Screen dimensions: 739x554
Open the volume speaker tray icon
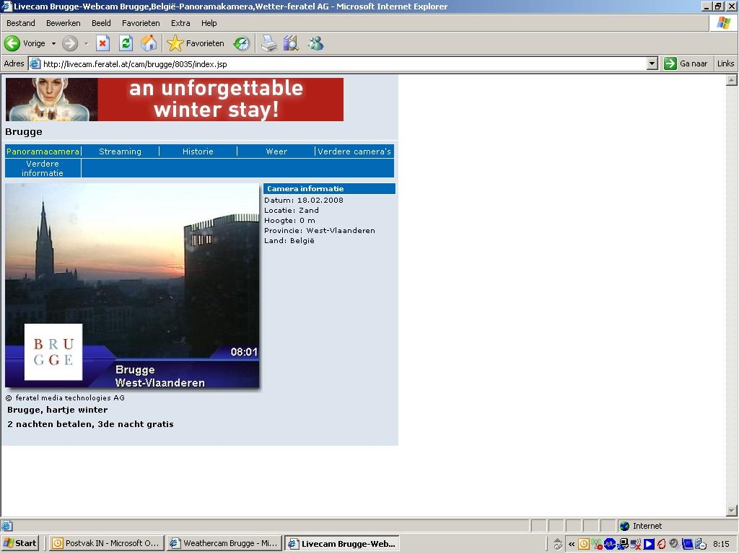(674, 544)
